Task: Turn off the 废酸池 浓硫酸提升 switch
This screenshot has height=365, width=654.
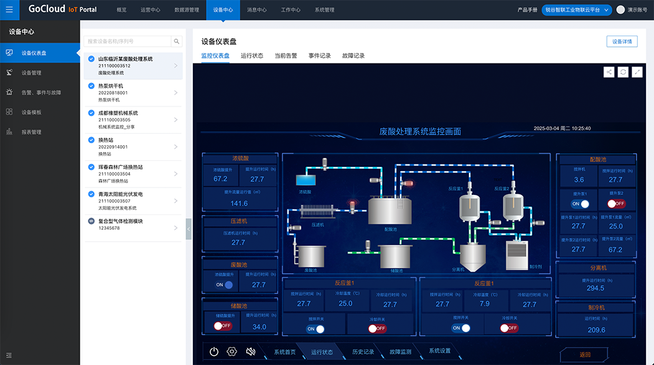Action: click(x=224, y=285)
